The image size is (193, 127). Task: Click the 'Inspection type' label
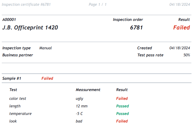click(x=16, y=48)
